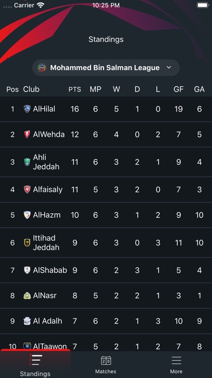This screenshot has height=378, width=212.
Task: Switch to the Matches tab
Action: [105, 364]
